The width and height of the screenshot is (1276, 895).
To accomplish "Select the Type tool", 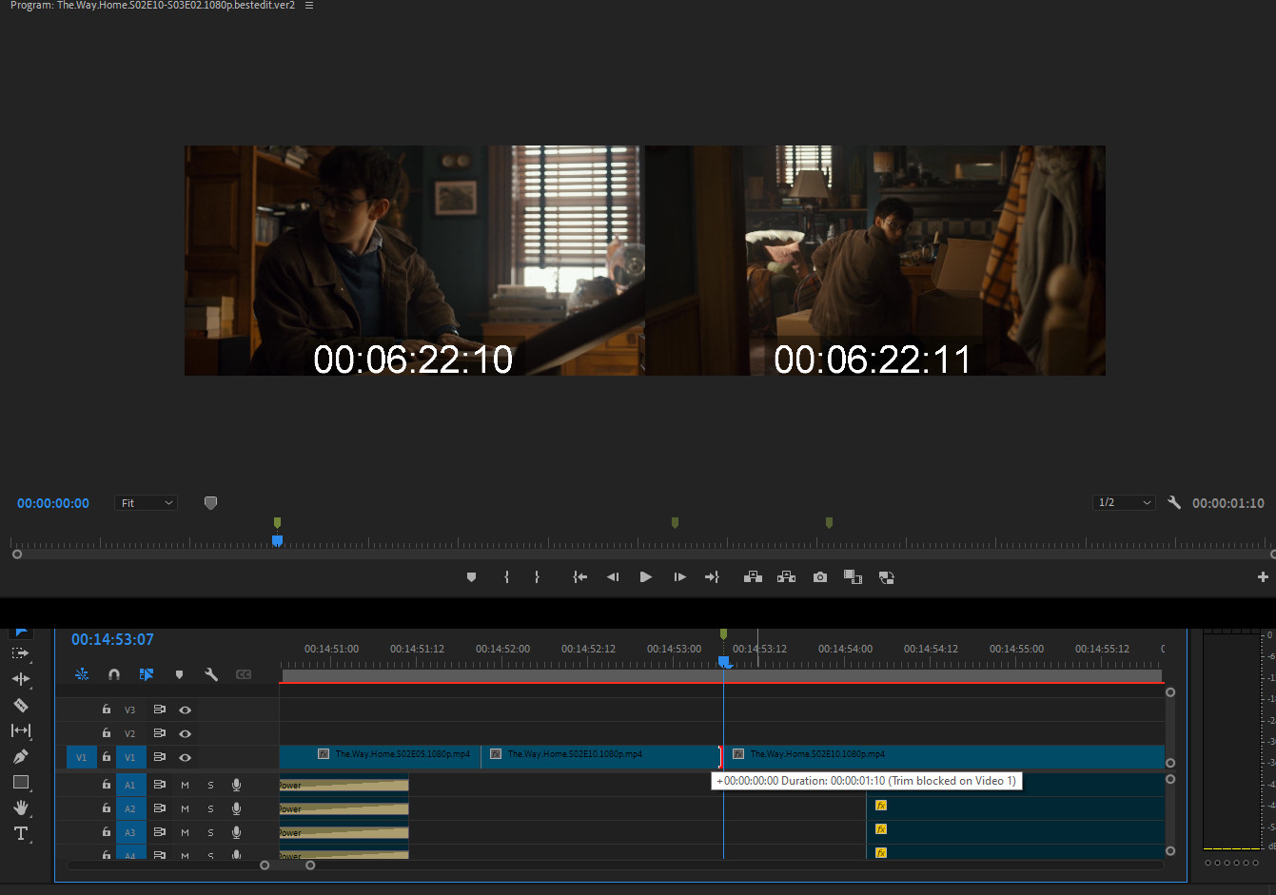I will [20, 833].
